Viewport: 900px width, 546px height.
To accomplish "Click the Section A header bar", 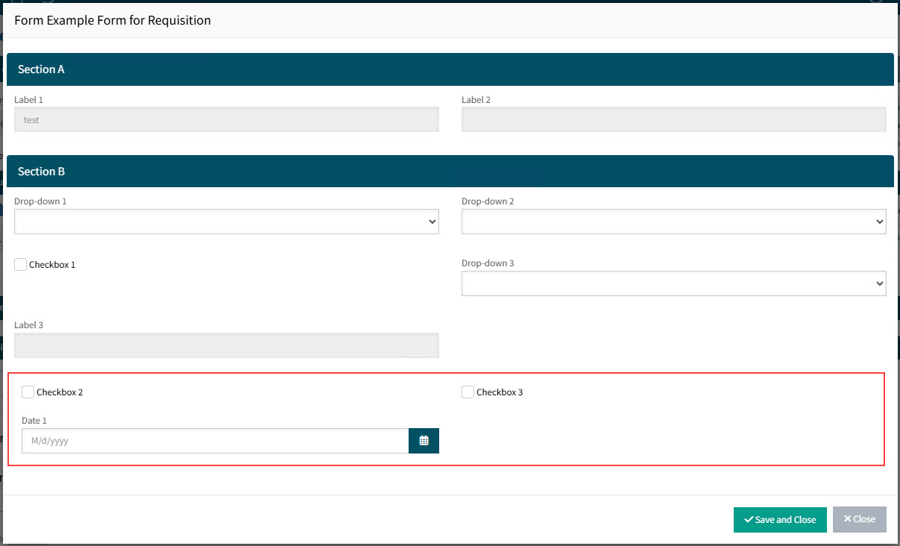I will tap(450, 69).
